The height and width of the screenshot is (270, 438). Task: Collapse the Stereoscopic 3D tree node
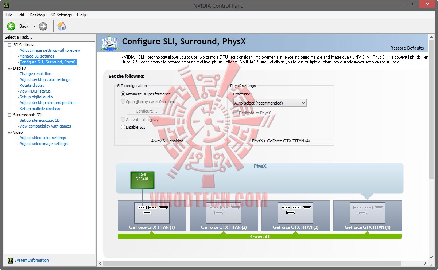[9, 115]
